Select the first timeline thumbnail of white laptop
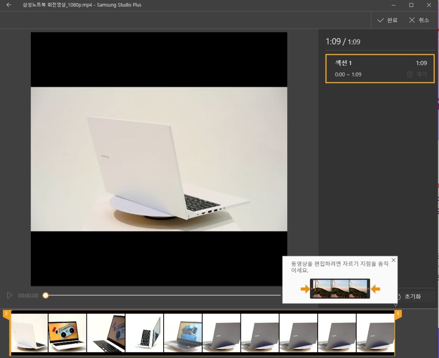The image size is (439, 358). click(x=29, y=333)
